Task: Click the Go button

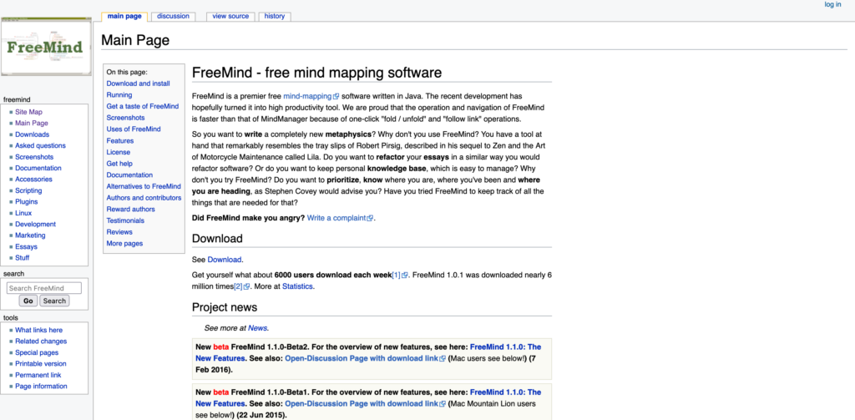Action: point(28,301)
